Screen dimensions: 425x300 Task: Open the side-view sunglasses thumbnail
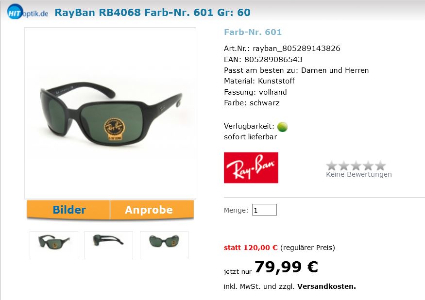(109, 245)
